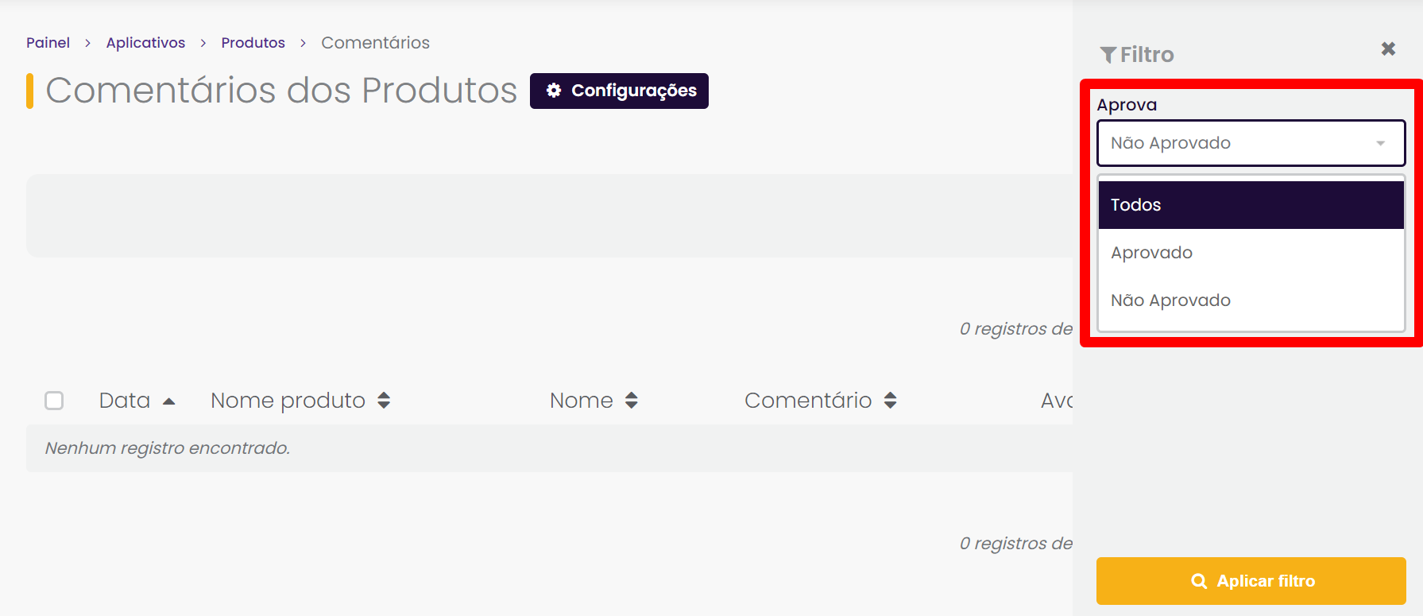Tick the select-all checkbox in table header
1423x616 pixels.
point(54,401)
